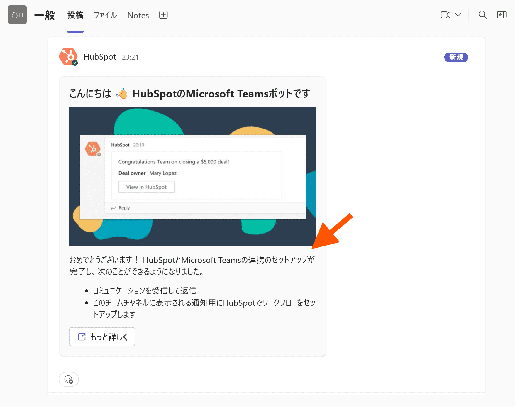
Task: Click the HubSpot sender name
Action: [x=100, y=57]
